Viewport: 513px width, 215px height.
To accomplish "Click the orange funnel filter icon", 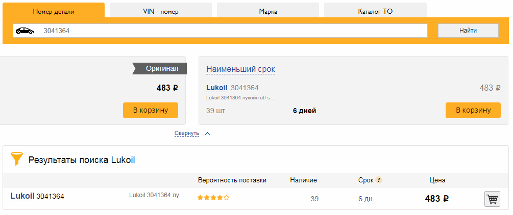I will pos(17,158).
